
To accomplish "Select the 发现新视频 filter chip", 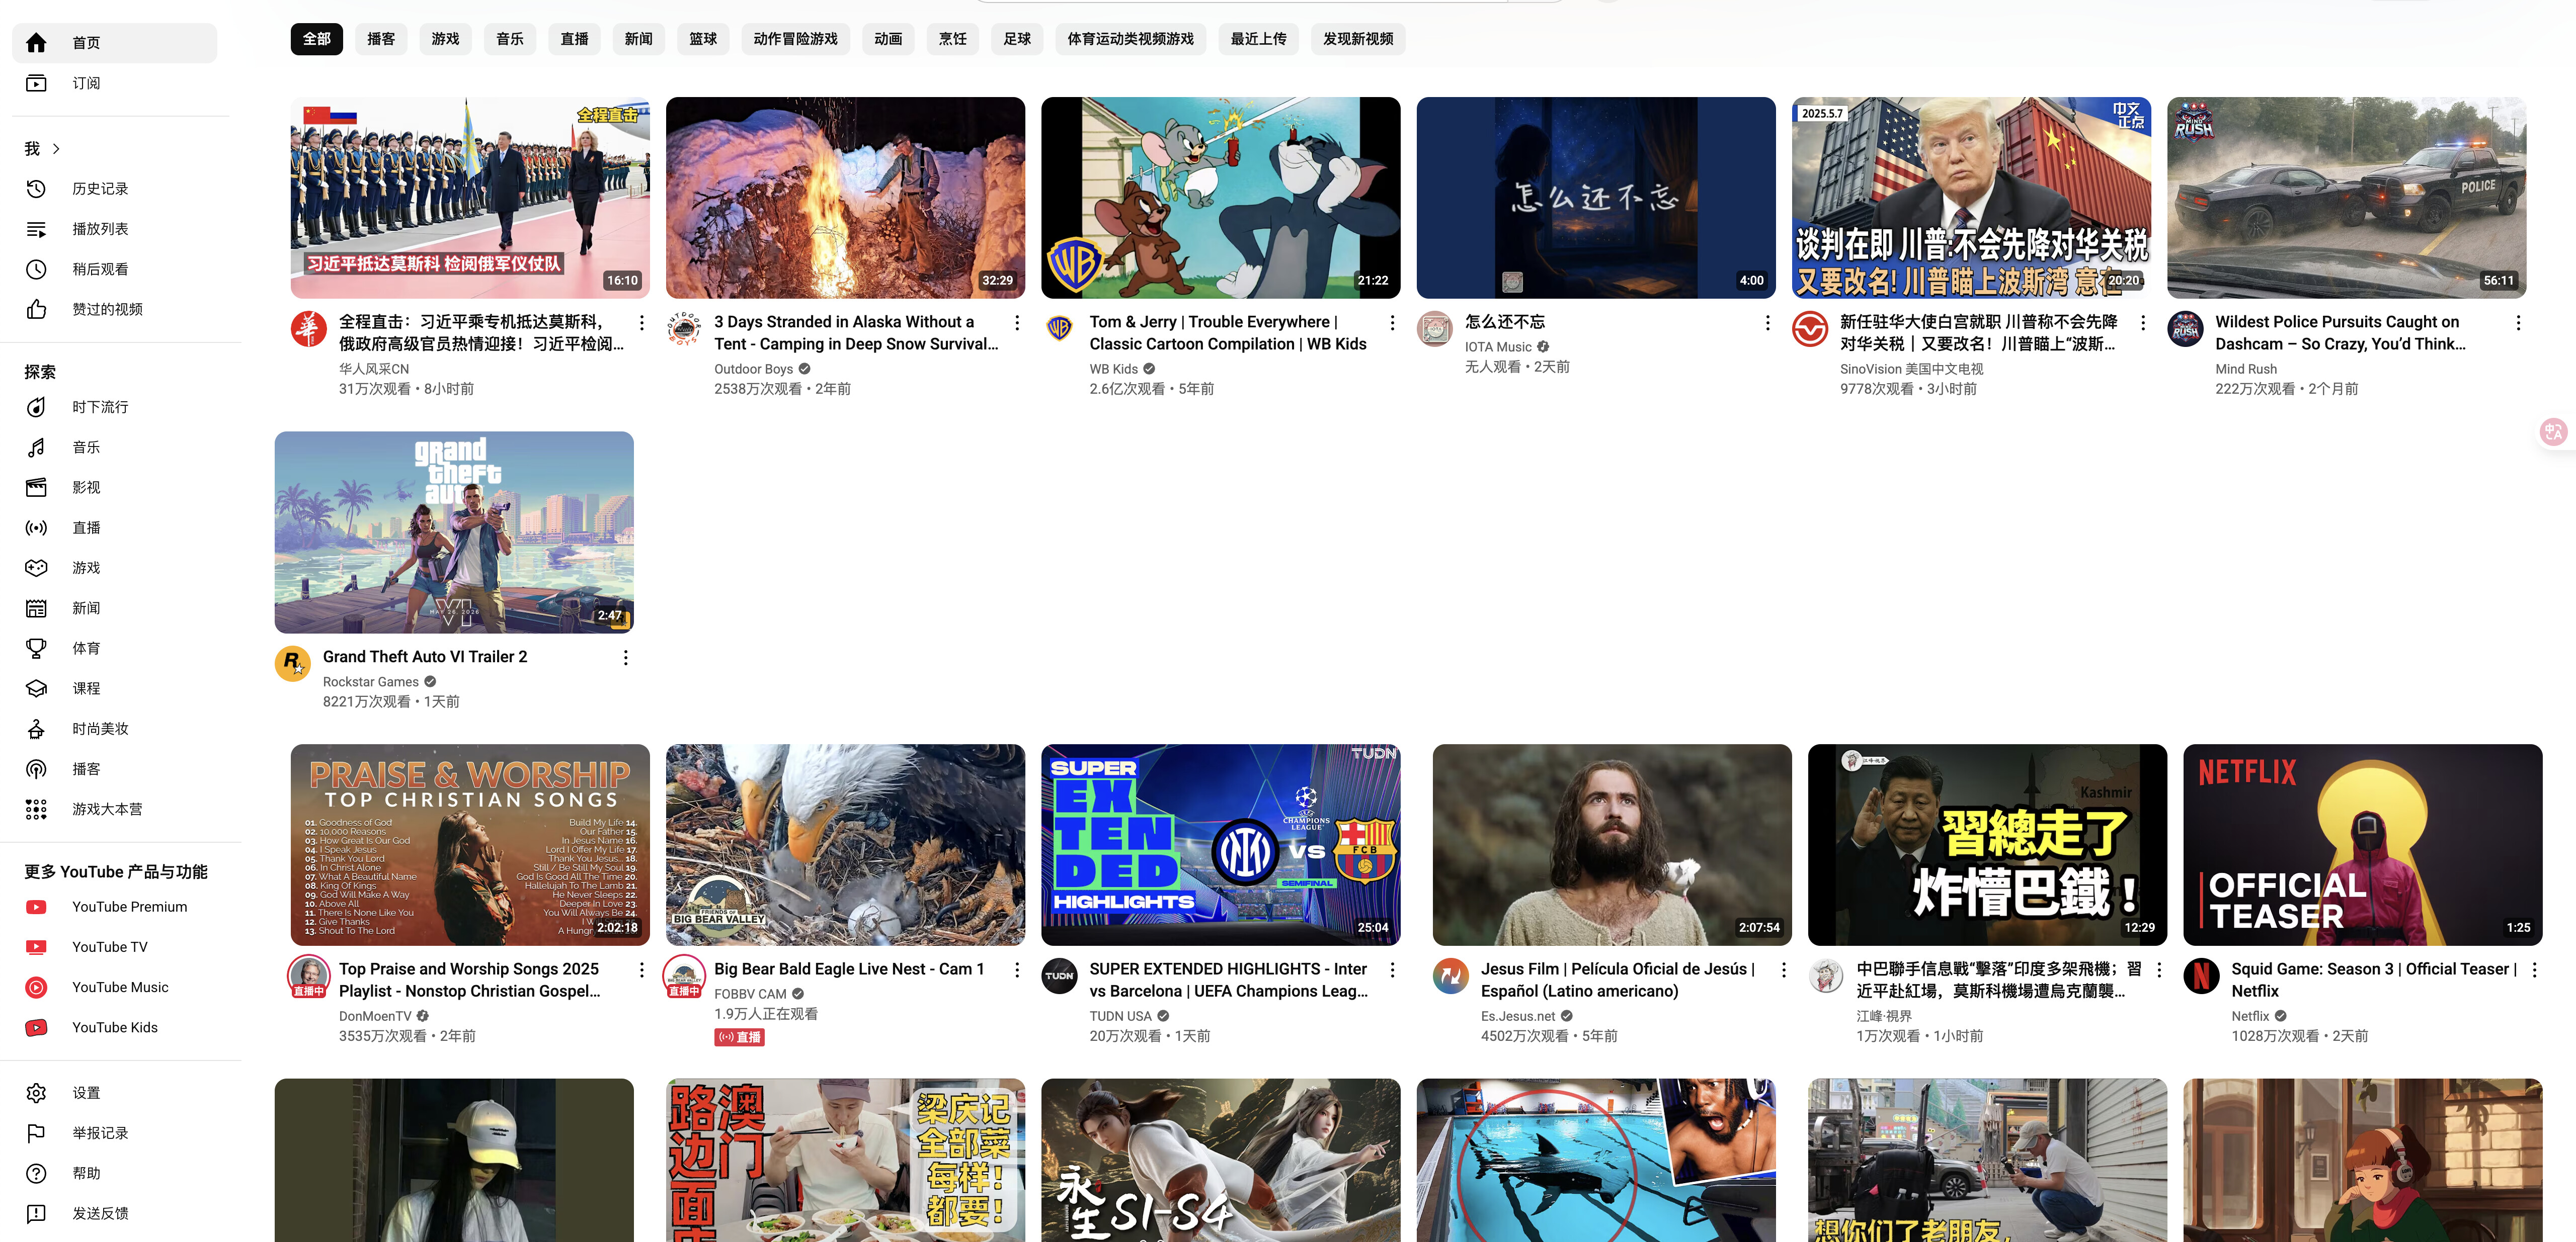I will coord(1358,39).
